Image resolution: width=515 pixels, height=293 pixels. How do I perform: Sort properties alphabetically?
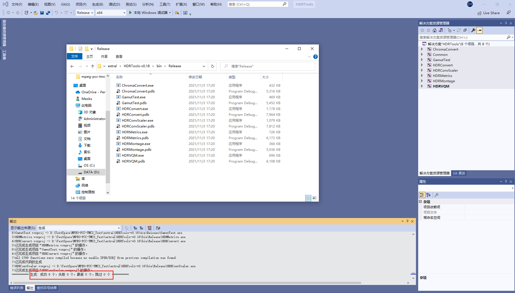click(x=428, y=195)
